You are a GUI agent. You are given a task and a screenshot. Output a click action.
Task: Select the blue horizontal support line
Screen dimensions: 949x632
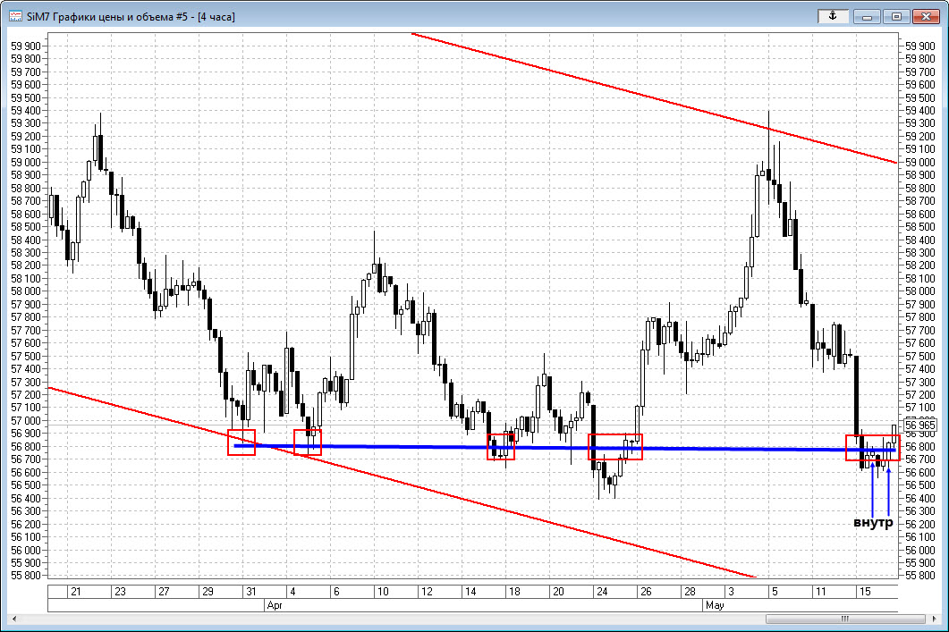coord(402,447)
